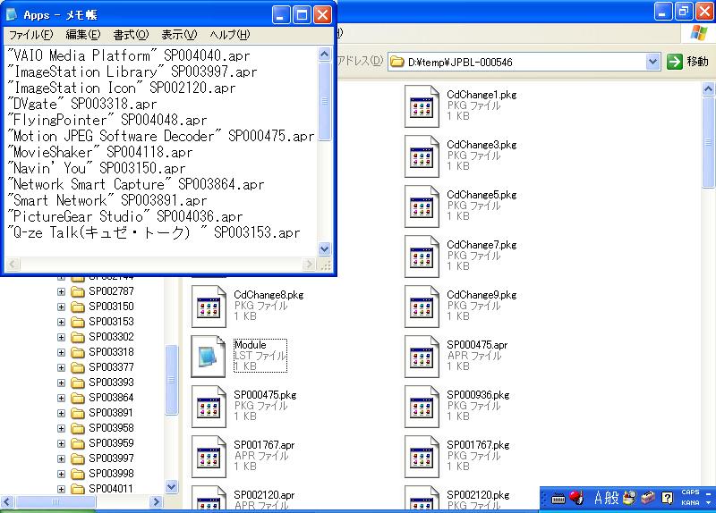716x513 pixels.
Task: Select the SP004011 folder label in the tree
Action: [111, 489]
